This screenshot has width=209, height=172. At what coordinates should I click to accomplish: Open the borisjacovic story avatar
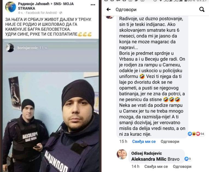(x=10, y=48)
